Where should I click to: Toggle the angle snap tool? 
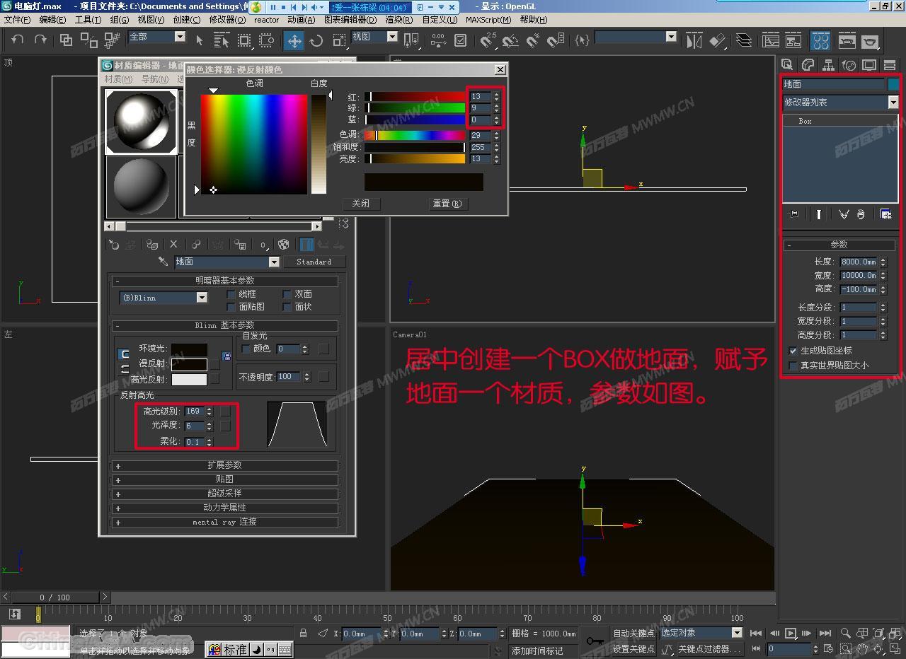pyautogui.click(x=510, y=40)
